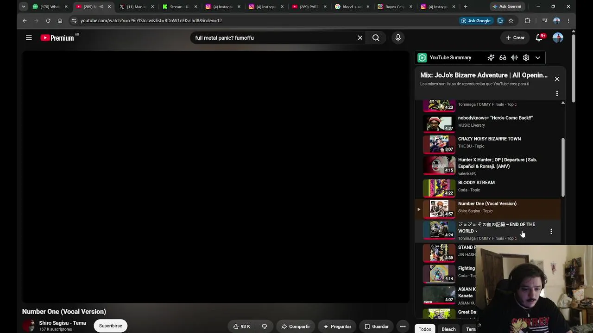Clear the search box with the X
The height and width of the screenshot is (333, 593).
pos(360,38)
